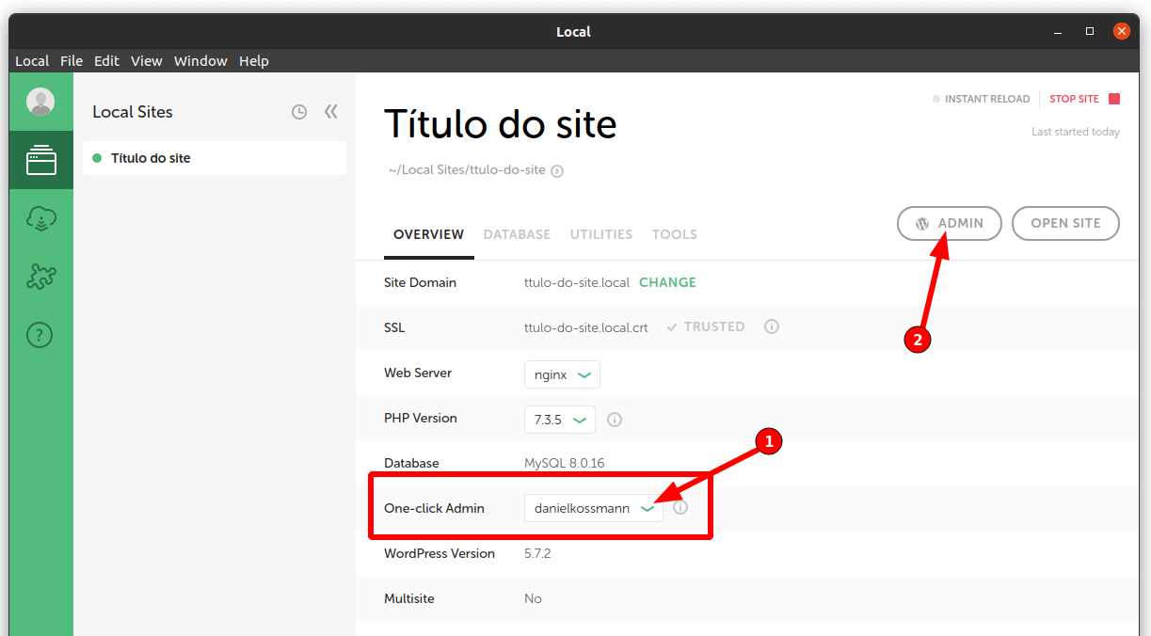Open the Help menu
The width and height of the screenshot is (1151, 636).
coord(254,61)
